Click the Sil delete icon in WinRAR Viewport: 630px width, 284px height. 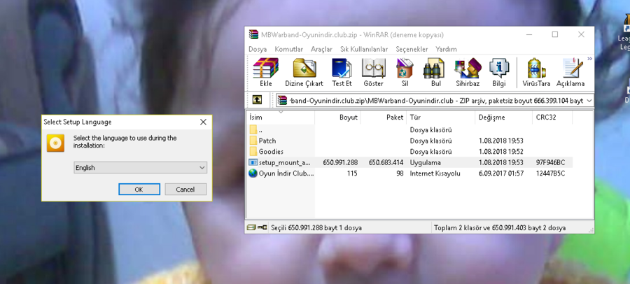point(405,72)
